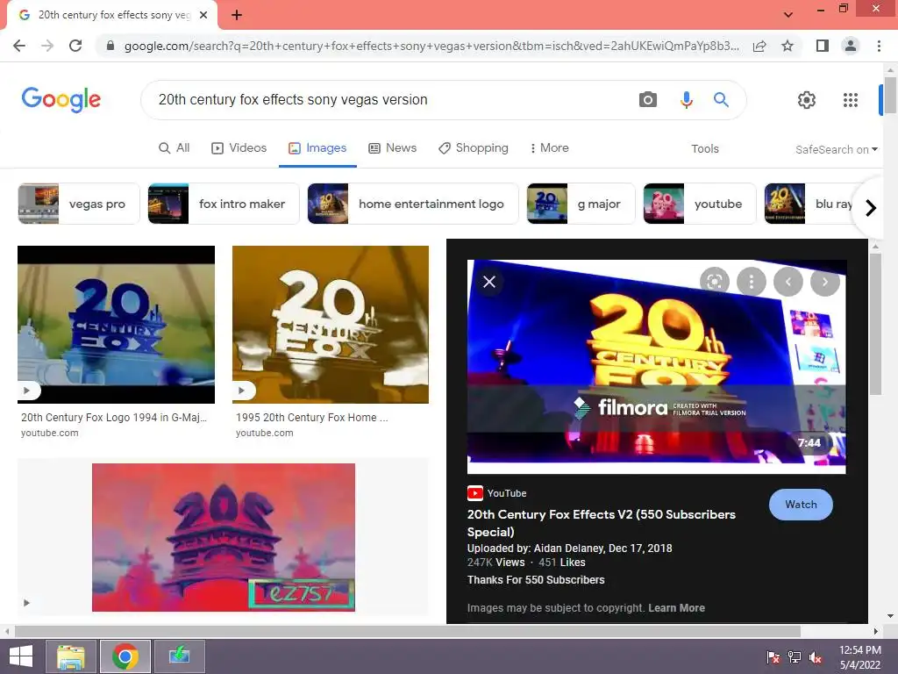Select the fox intro maker chip
Viewport: 898px width, 674px height.
click(x=224, y=204)
